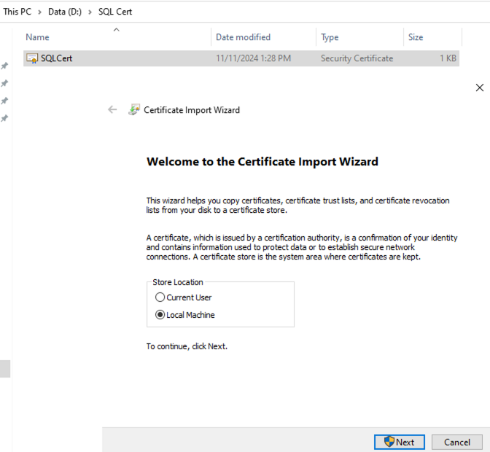The image size is (490, 452).
Task: Sort files by the Name column
Action: (38, 37)
